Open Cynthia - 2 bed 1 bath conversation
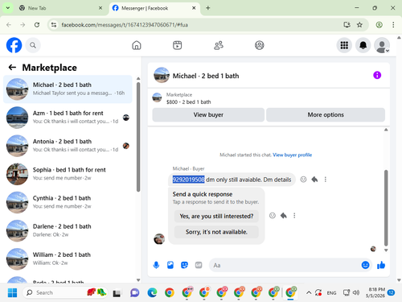402x302 pixels. 68,202
